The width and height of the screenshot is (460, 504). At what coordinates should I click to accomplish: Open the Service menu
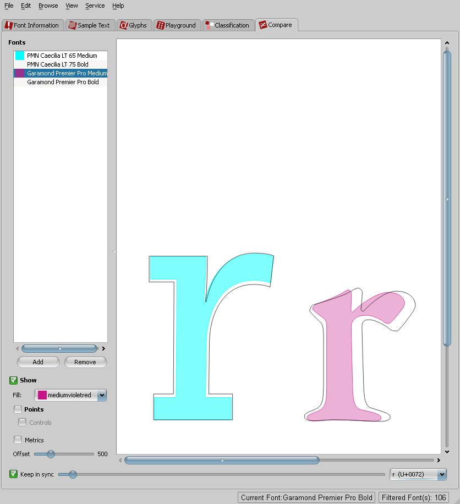95,6
